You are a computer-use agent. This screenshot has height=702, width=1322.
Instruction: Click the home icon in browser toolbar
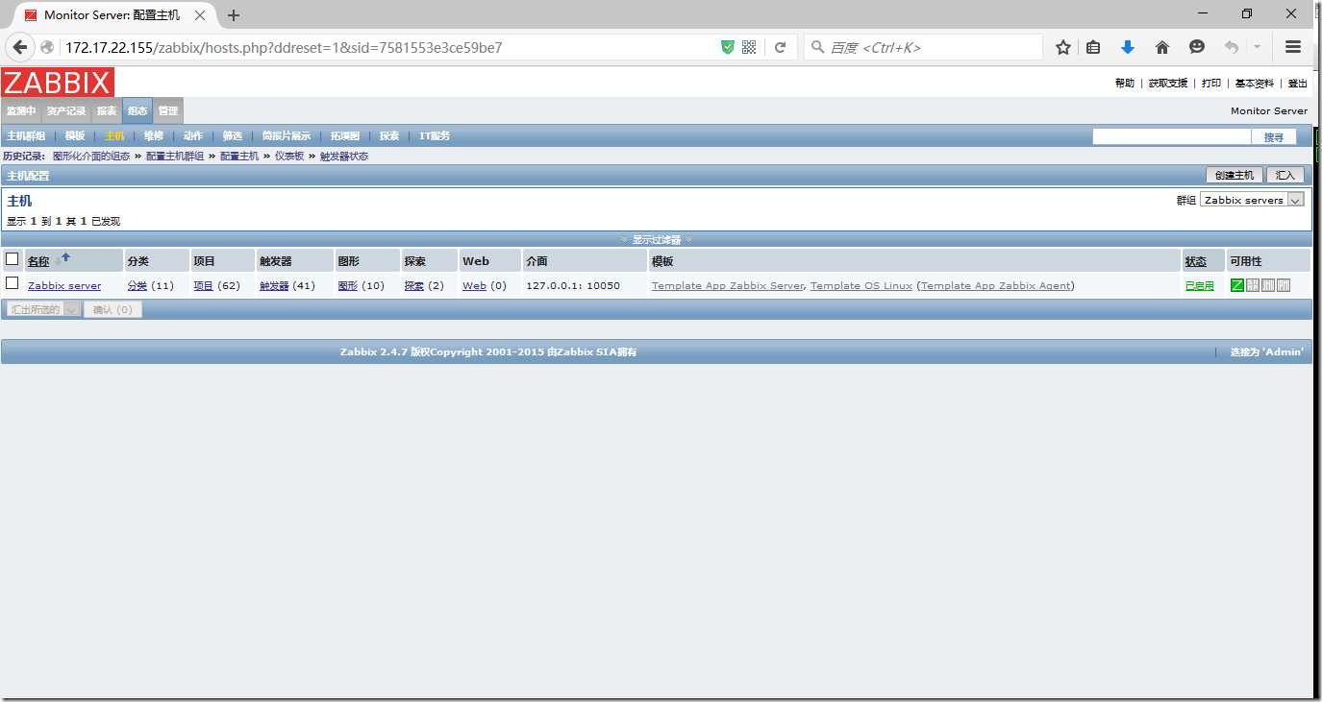point(1161,47)
